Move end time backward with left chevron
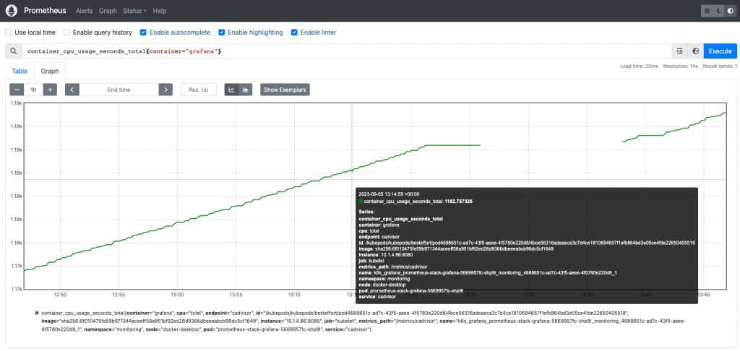Screen dimensions: 740x351 pos(72,90)
